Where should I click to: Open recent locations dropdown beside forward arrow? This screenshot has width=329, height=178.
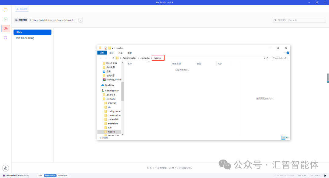coord(110,58)
